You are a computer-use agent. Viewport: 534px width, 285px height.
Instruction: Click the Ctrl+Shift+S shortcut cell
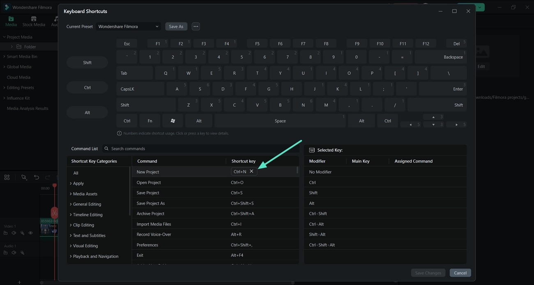tap(242, 203)
